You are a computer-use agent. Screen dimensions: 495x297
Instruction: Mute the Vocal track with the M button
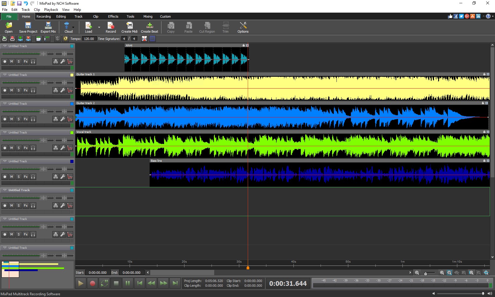pyautogui.click(x=11, y=148)
